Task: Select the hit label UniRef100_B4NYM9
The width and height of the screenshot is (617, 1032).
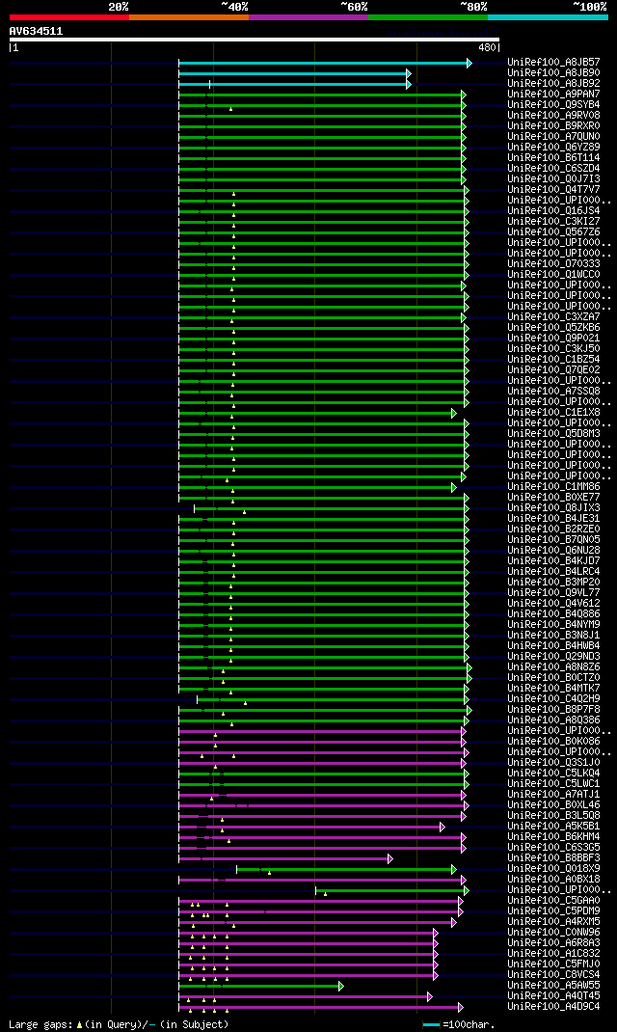Action: coord(553,625)
